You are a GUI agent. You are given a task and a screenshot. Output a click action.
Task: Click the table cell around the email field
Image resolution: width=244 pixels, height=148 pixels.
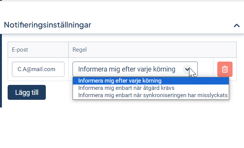click(38, 69)
